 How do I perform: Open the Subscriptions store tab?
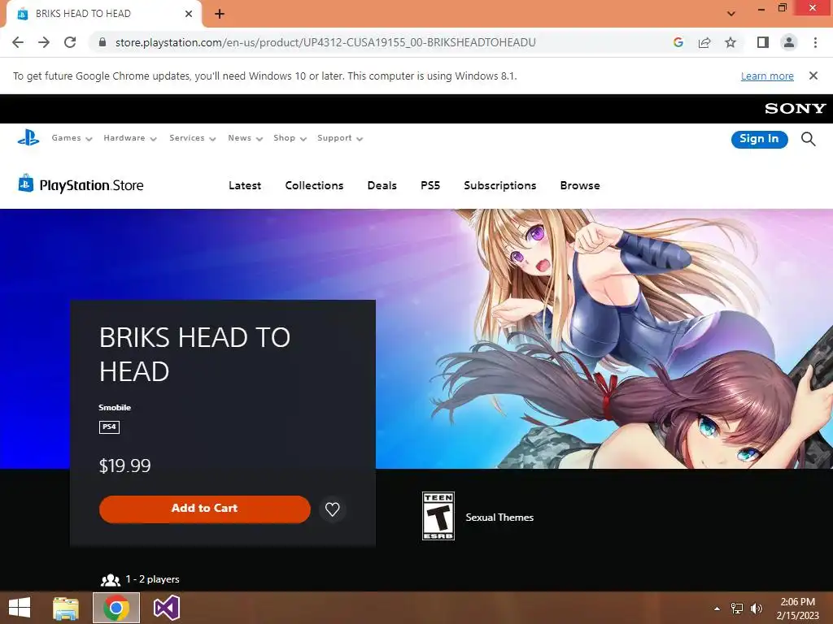pyautogui.click(x=500, y=186)
